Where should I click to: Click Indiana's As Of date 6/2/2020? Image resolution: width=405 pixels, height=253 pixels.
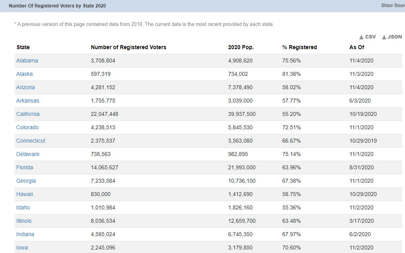click(360, 235)
